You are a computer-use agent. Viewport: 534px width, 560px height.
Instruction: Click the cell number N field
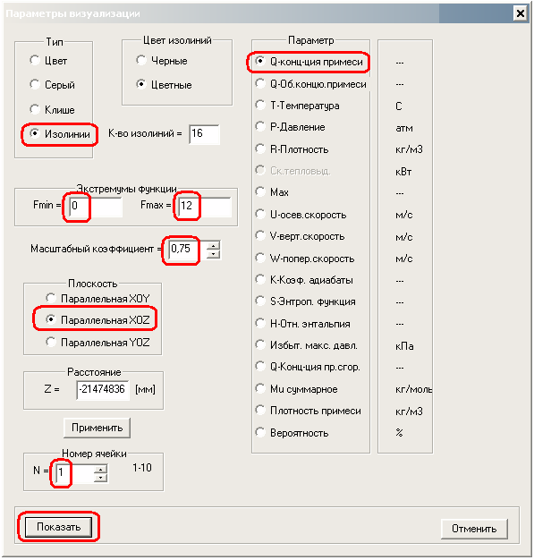pyautogui.click(x=75, y=473)
